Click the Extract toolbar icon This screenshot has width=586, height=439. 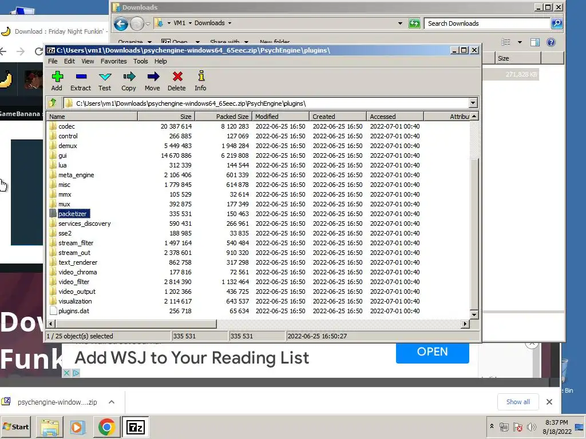pos(81,77)
